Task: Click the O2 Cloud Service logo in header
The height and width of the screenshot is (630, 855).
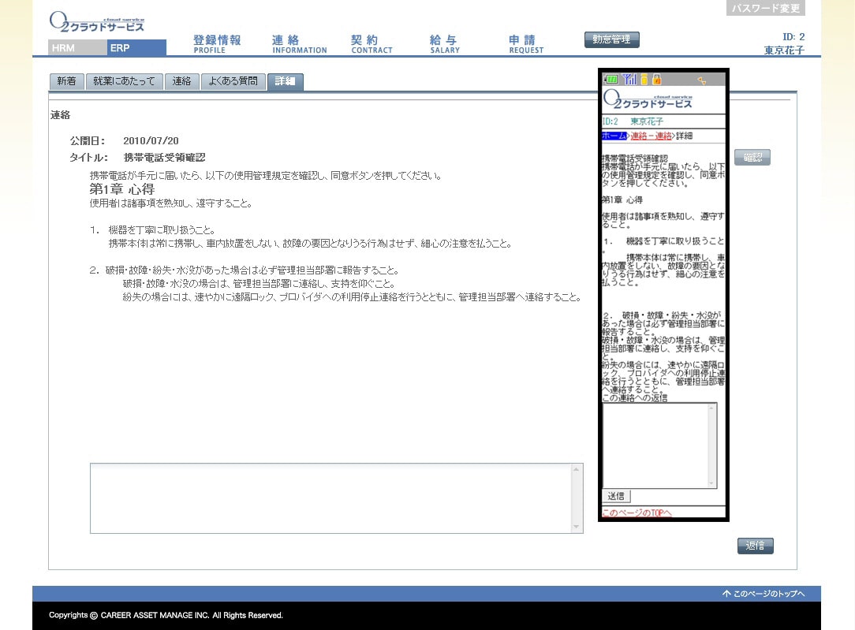Action: tap(97, 22)
